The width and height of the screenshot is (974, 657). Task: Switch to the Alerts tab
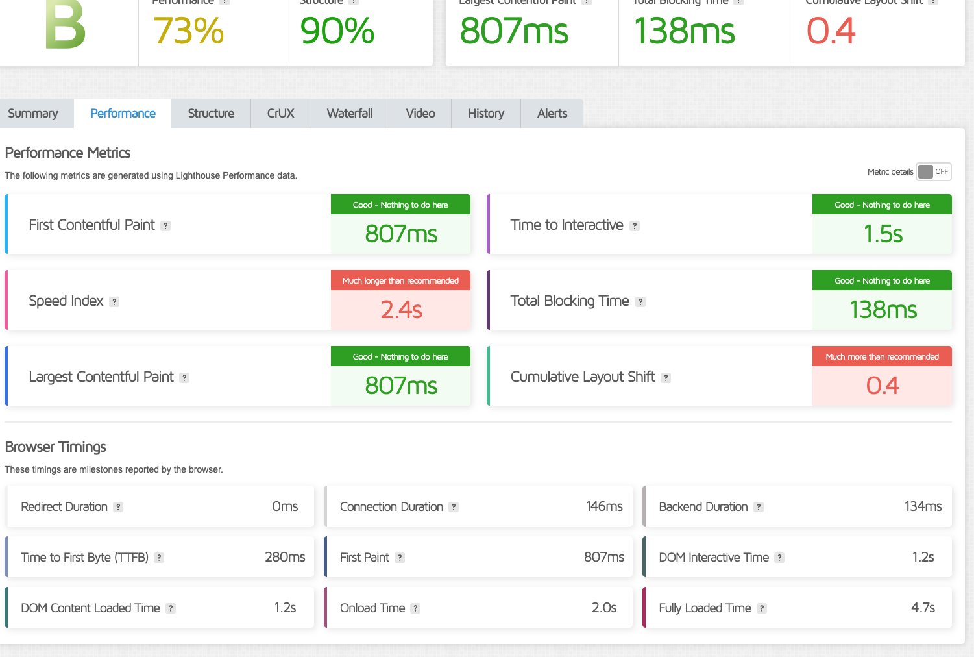pos(552,114)
